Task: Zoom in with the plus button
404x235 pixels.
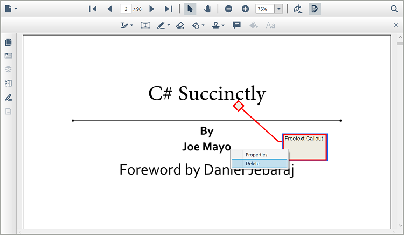Action: tap(245, 9)
